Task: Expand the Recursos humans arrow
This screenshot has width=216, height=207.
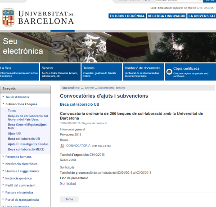Action: point(3,156)
